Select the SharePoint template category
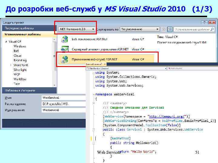 (x=21, y=65)
